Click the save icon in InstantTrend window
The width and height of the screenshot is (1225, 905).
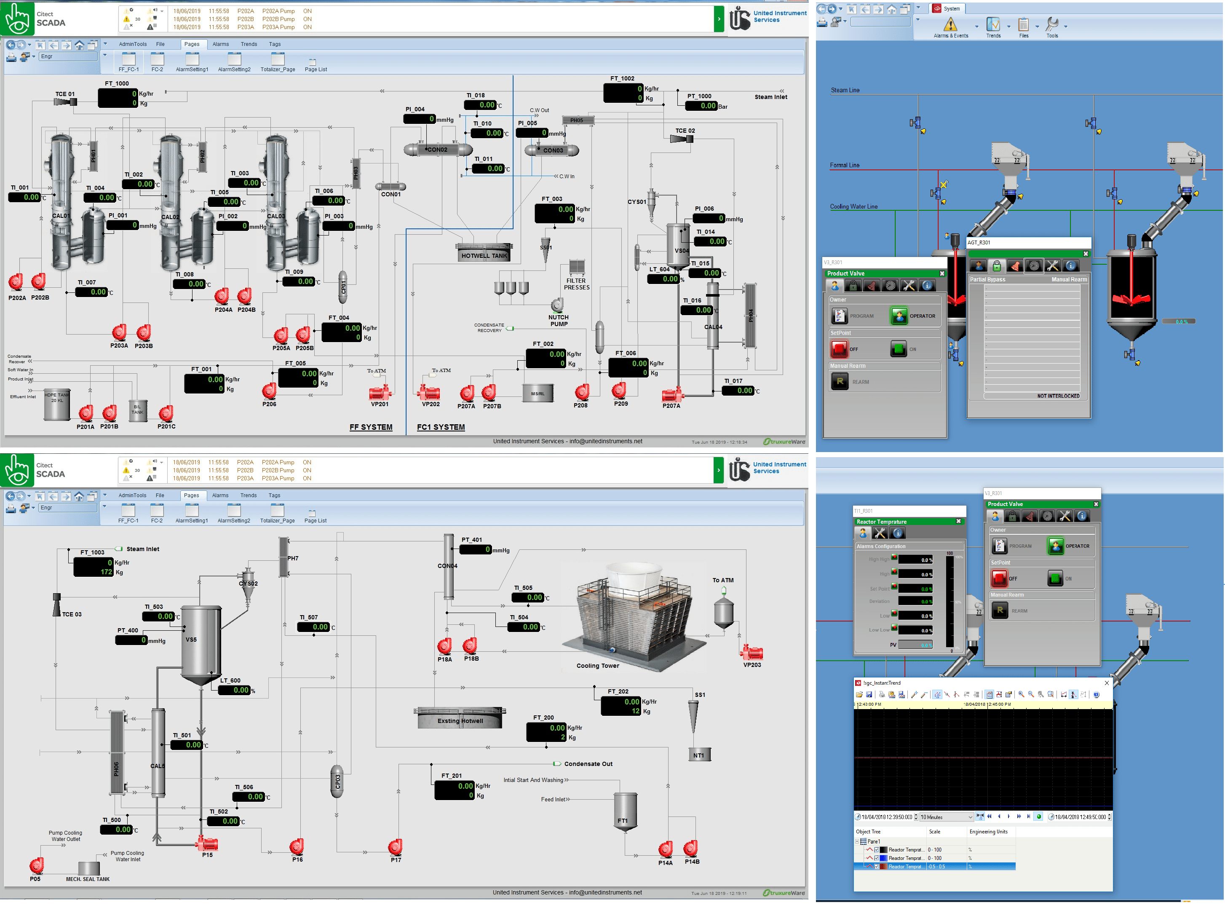pyautogui.click(x=870, y=695)
